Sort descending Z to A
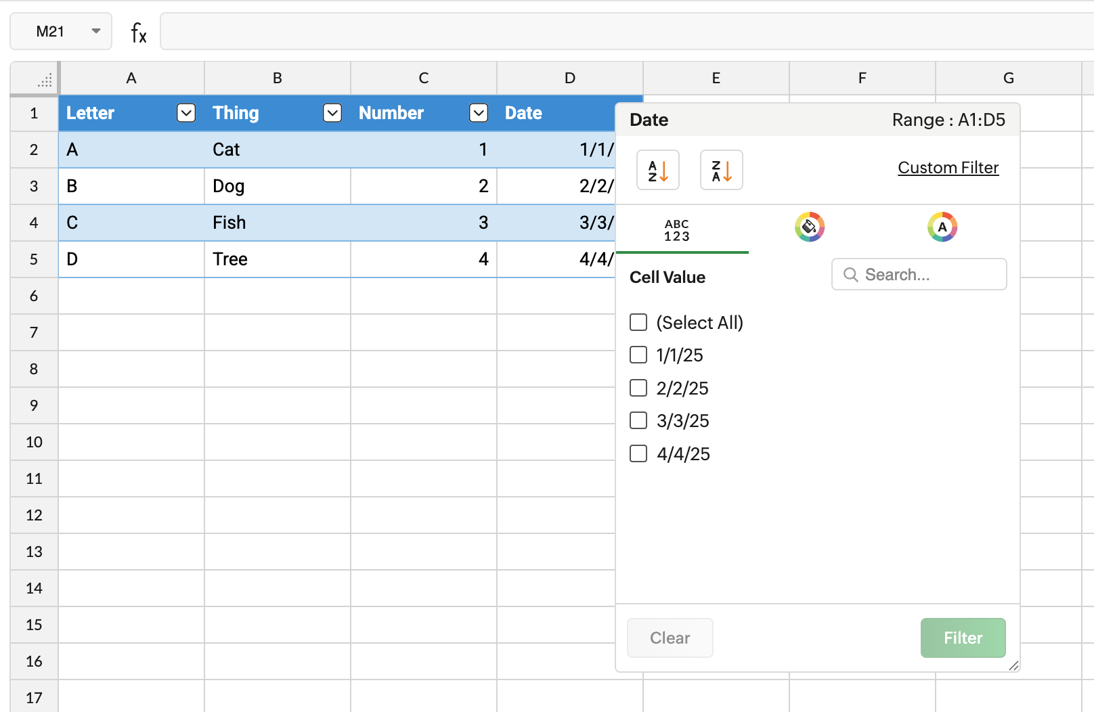The height and width of the screenshot is (712, 1094). click(721, 170)
